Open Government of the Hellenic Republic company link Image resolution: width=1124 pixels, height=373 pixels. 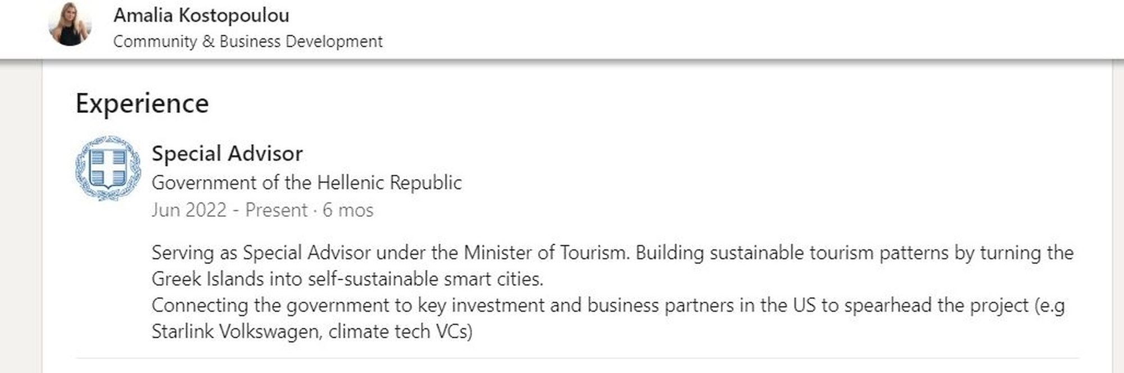click(x=306, y=183)
